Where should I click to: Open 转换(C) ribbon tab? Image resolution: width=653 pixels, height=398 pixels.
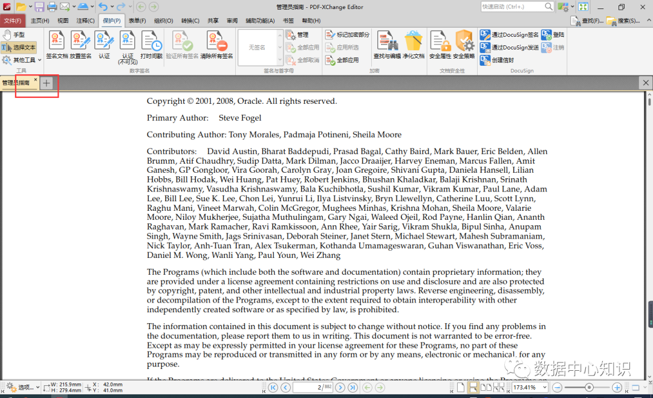(x=190, y=21)
